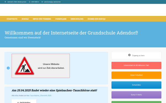166x103 pixels.
Task: Click the Adendorf address text in top bar
Action: click(x=17, y=2)
